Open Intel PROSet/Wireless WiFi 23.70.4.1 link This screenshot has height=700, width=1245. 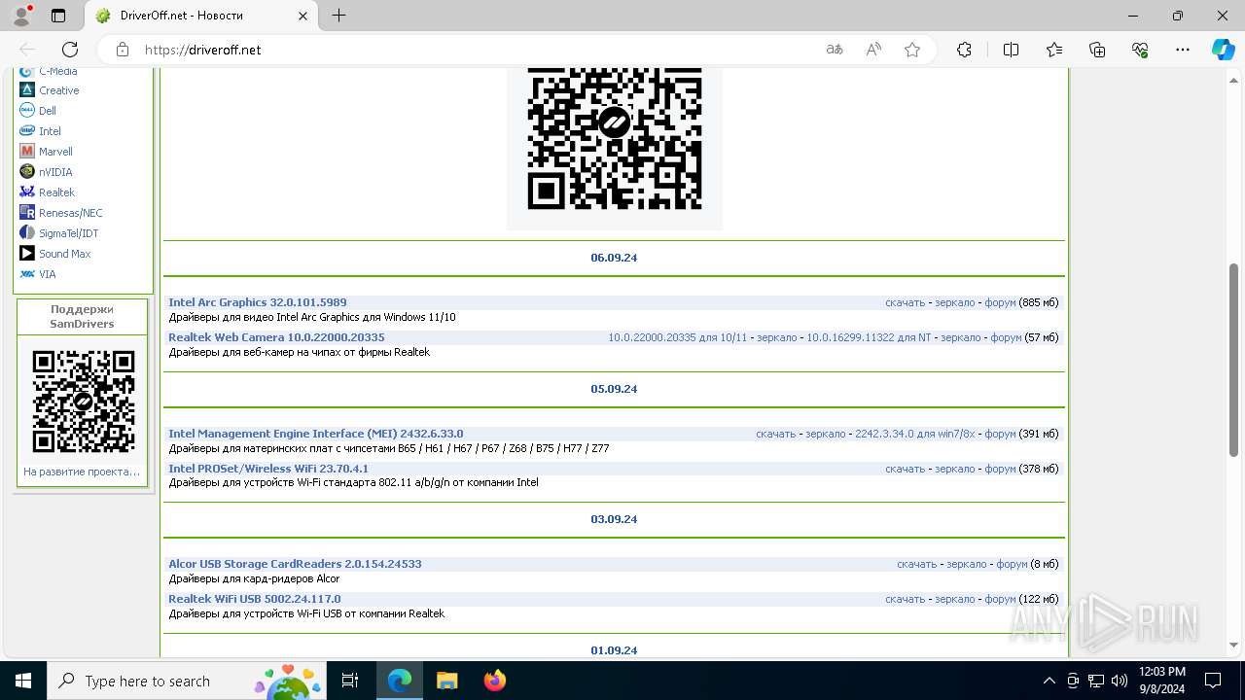tap(268, 469)
